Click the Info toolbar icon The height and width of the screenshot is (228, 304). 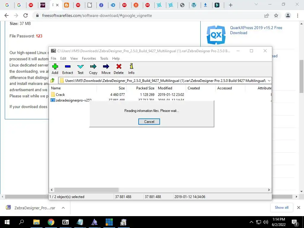(x=131, y=69)
